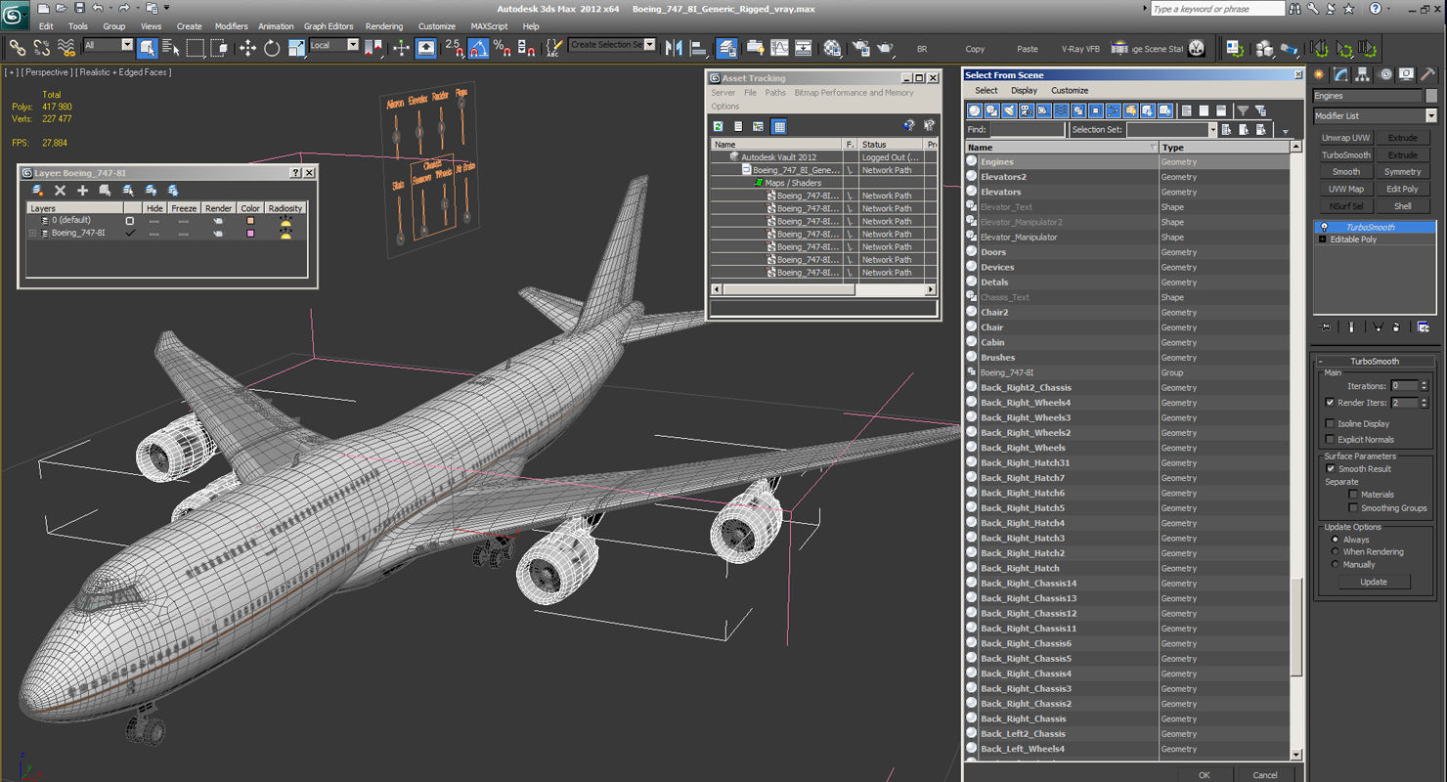Viewport: 1447px width, 782px height.
Task: Enable the Explicit Normals checkbox
Action: 1330,439
